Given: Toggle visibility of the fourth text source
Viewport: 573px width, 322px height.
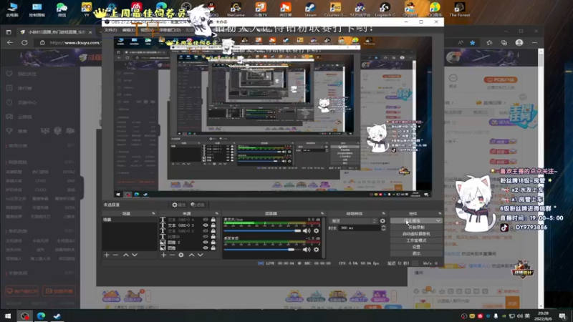Looking at the screenshot, I should click(x=206, y=237).
